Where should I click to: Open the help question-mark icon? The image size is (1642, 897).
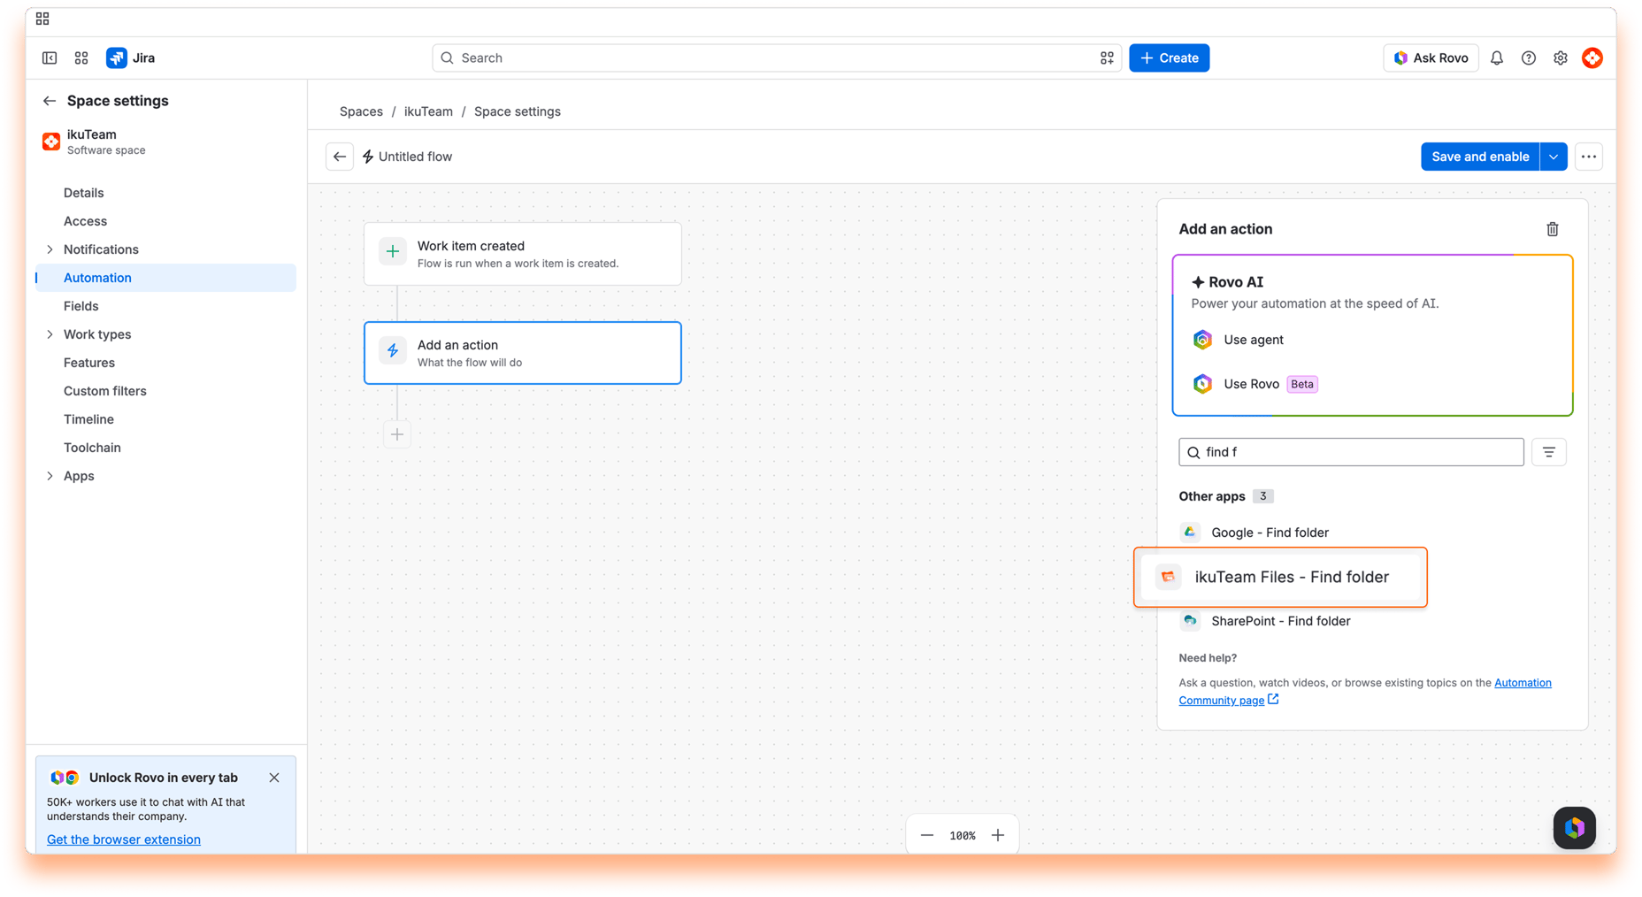pyautogui.click(x=1529, y=58)
